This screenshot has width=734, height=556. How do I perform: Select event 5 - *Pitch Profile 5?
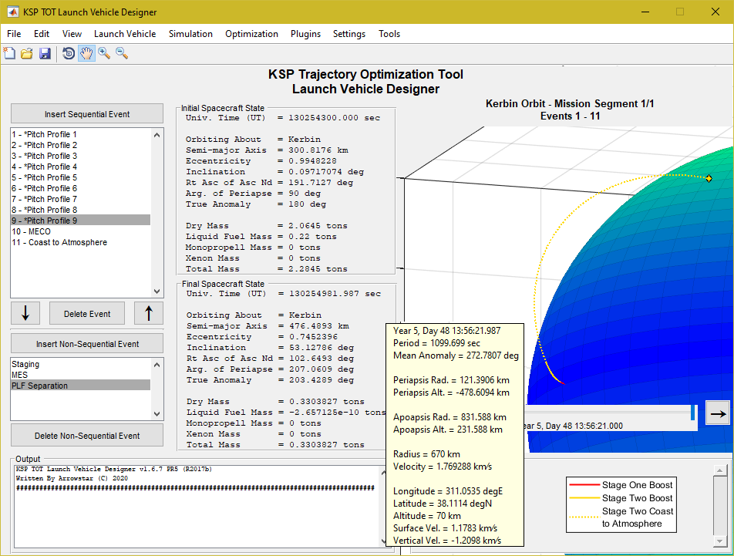click(80, 177)
